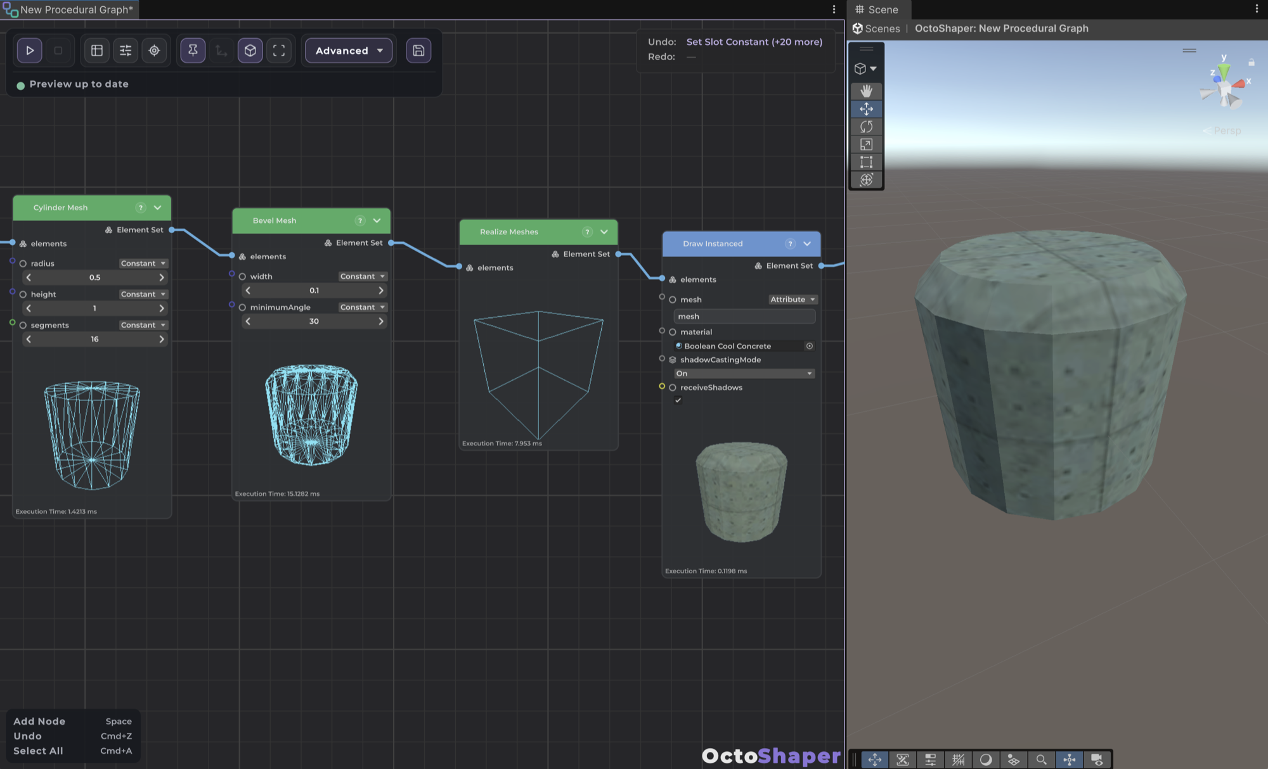Toggle the receiveShadows checkbox

pos(678,400)
